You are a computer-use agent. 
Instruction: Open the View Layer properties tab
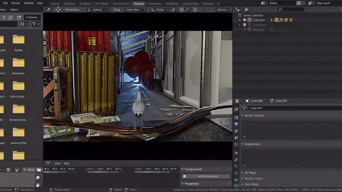(236, 131)
